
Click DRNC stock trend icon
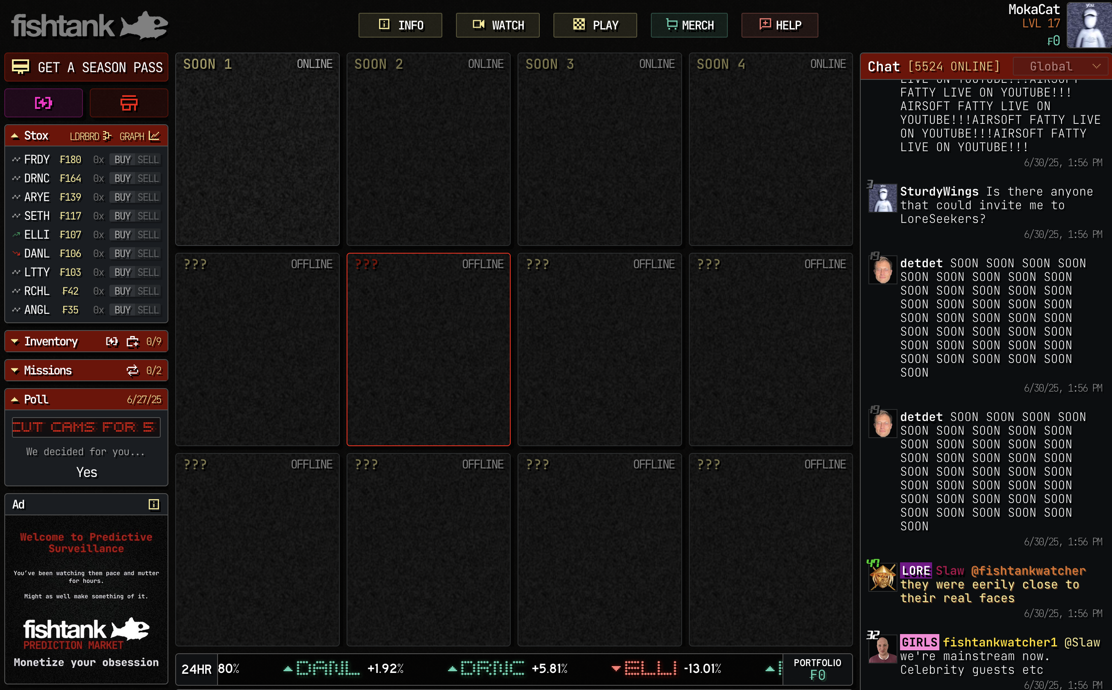point(16,178)
